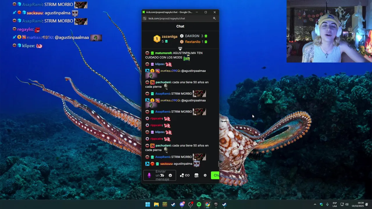Open the Minecraft grass block taskbar app

(x=165, y=204)
